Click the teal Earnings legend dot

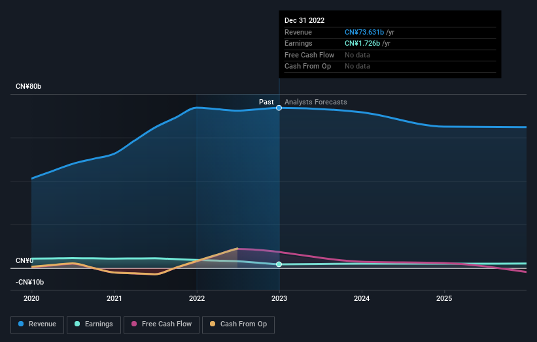pyautogui.click(x=77, y=324)
